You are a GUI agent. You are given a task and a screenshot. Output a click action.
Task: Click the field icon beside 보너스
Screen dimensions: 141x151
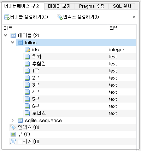click(x=27, y=113)
